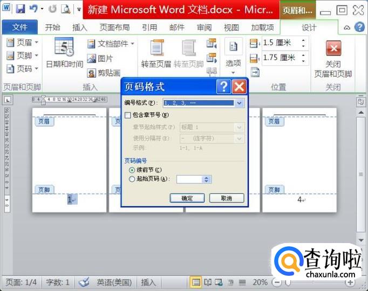Click the 20% zoom level

click(260, 282)
